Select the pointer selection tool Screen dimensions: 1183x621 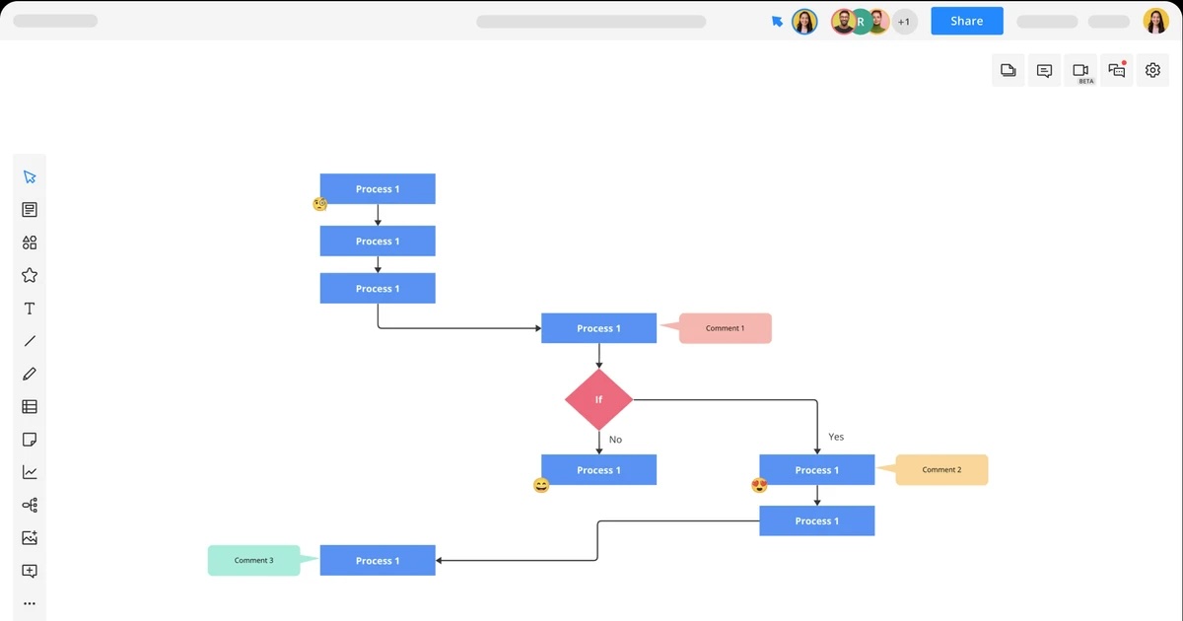(x=30, y=175)
